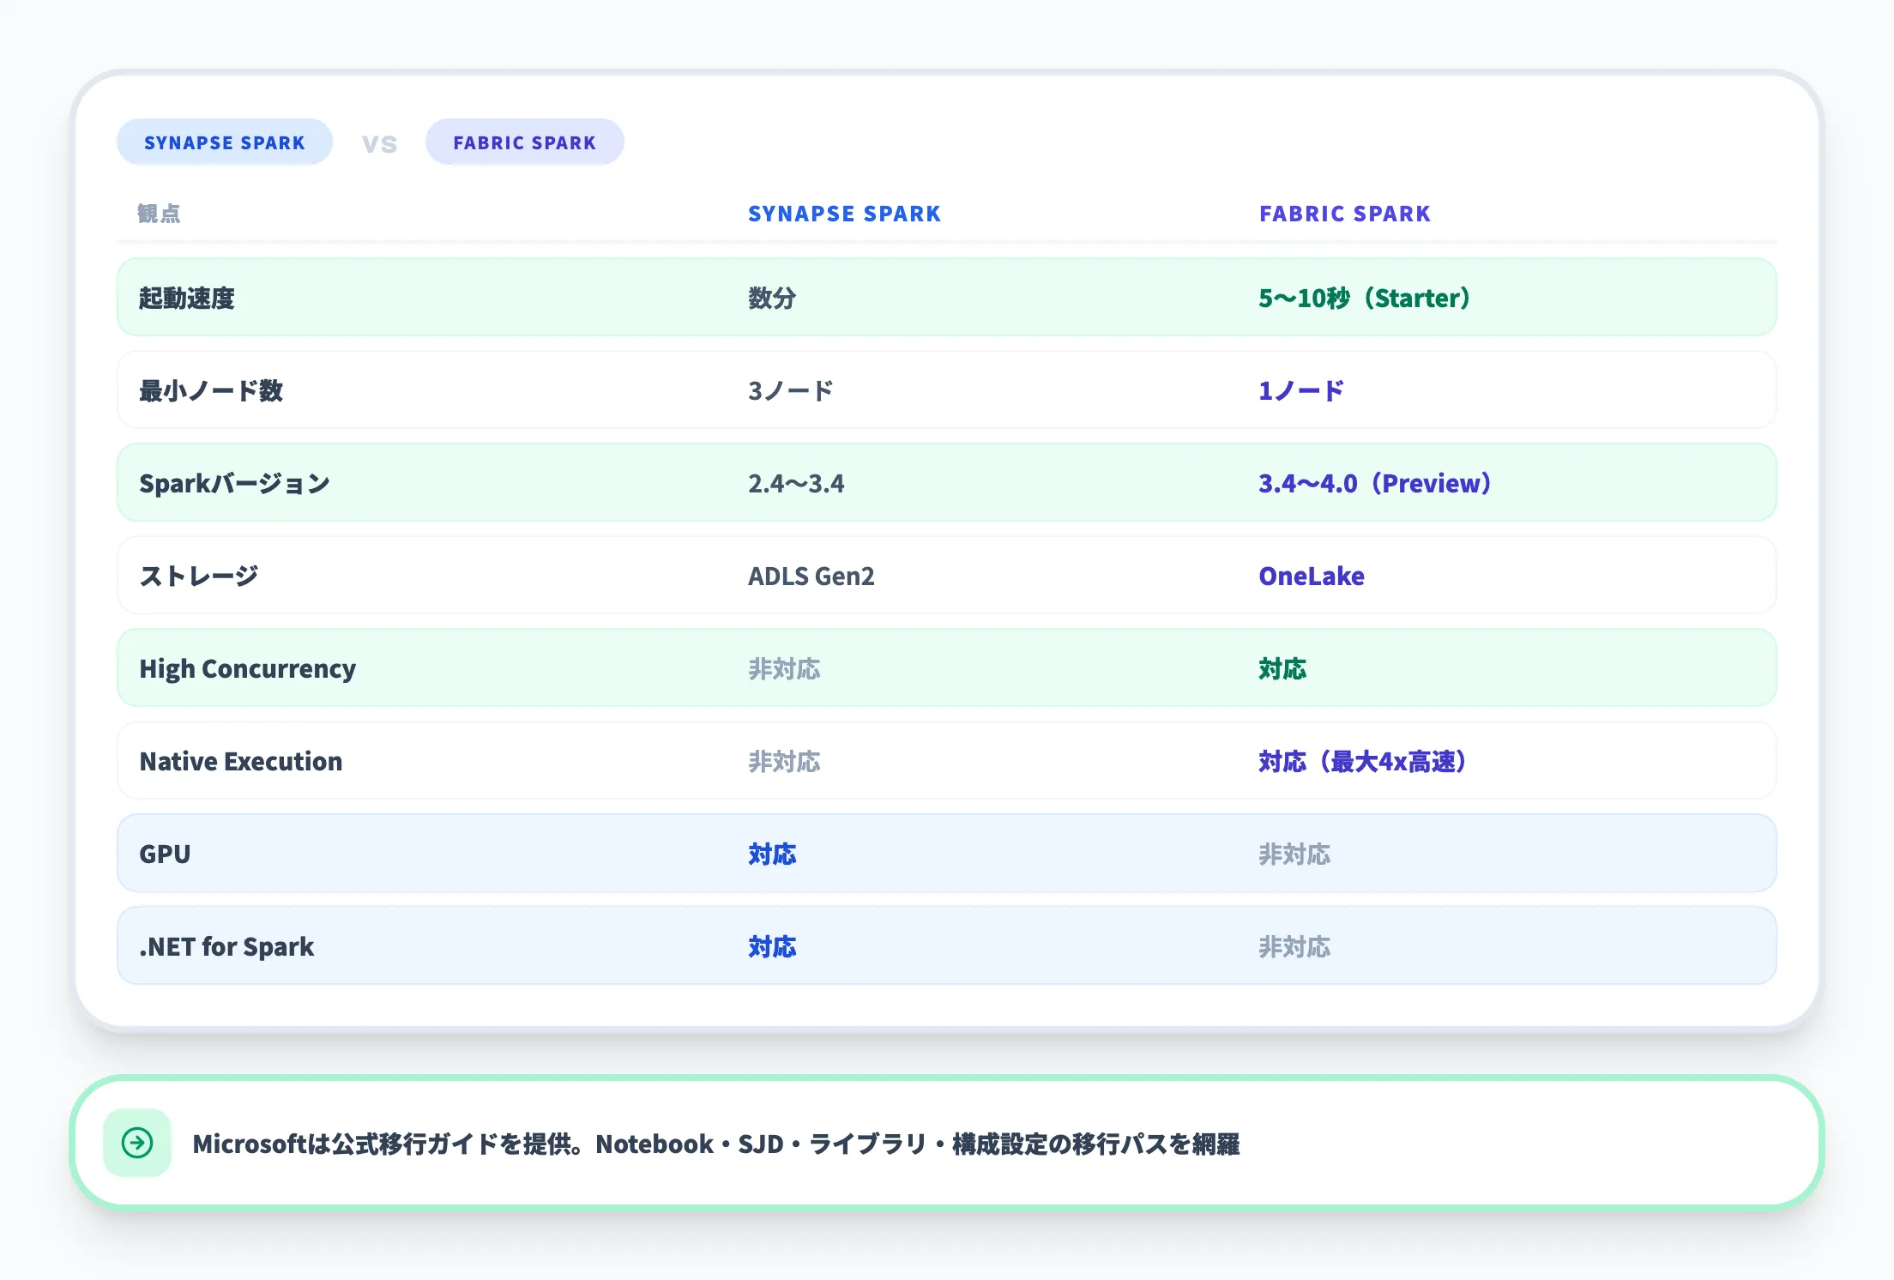
Task: Select the FABRIC SPARK badge
Action: pos(524,142)
